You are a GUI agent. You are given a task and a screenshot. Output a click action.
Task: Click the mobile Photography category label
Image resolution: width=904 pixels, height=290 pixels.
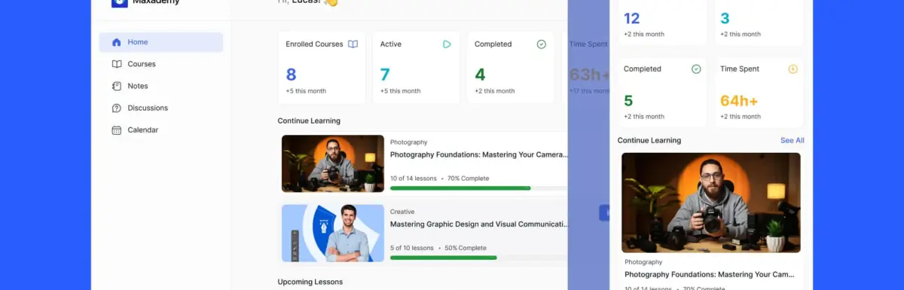pos(644,262)
